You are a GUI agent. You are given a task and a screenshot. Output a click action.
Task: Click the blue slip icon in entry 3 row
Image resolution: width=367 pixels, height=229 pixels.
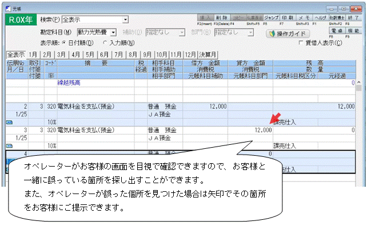pos(9,146)
